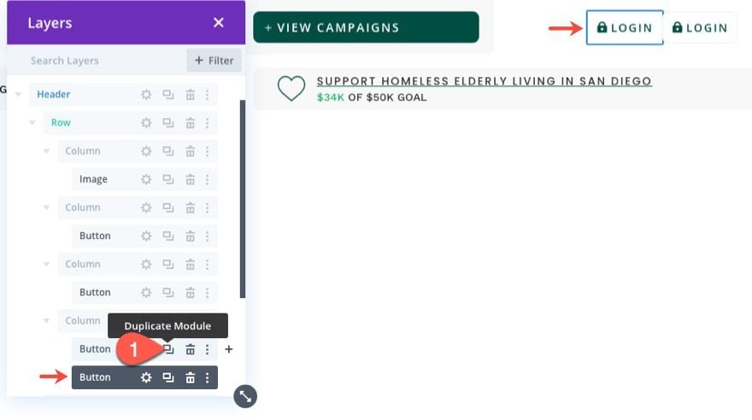
Task: Duplicate the Header section layer
Action: 168,95
